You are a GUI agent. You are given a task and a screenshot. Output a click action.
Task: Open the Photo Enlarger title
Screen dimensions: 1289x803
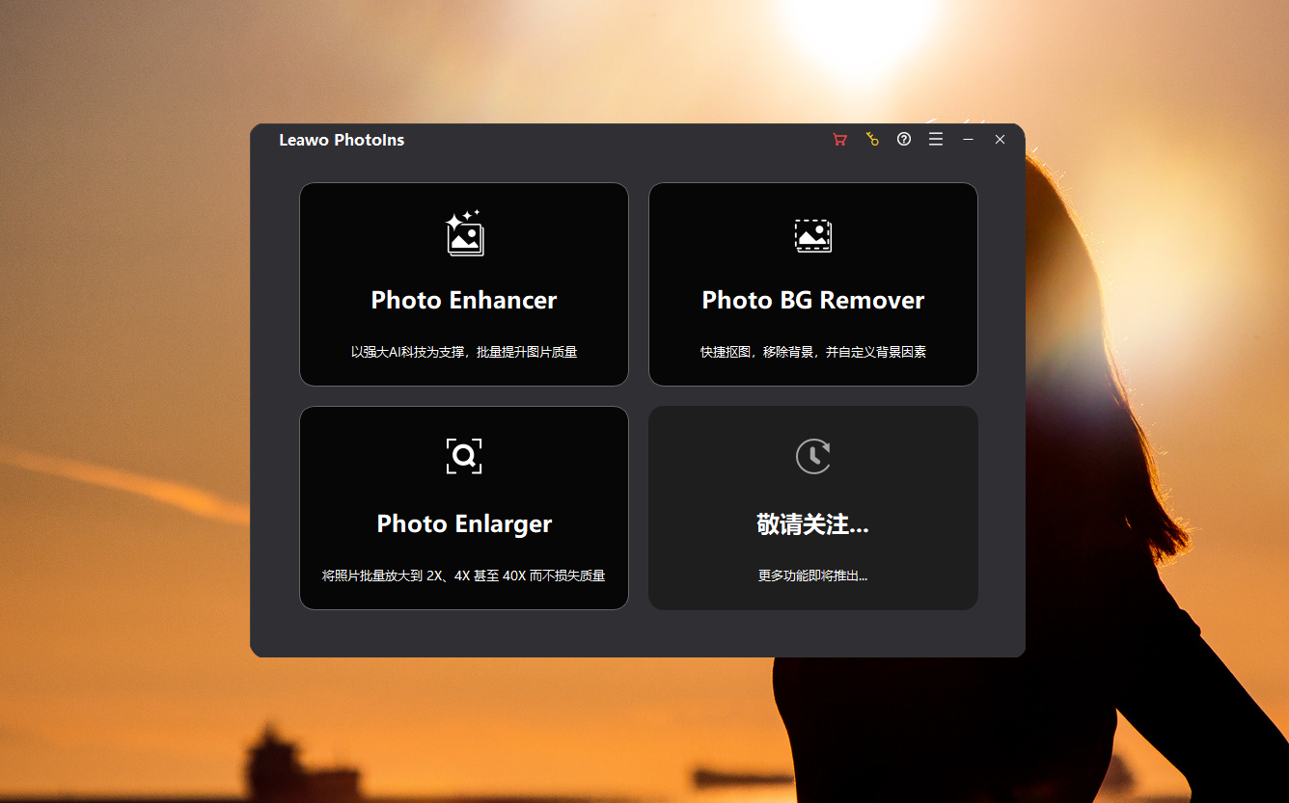pos(464,524)
